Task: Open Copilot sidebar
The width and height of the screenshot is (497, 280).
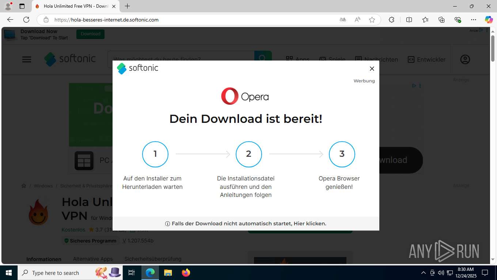Action: pyautogui.click(x=489, y=20)
